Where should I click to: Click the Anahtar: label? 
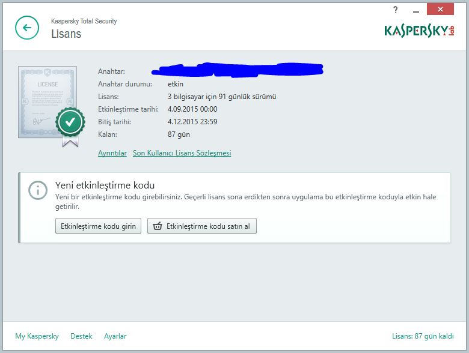112,71
